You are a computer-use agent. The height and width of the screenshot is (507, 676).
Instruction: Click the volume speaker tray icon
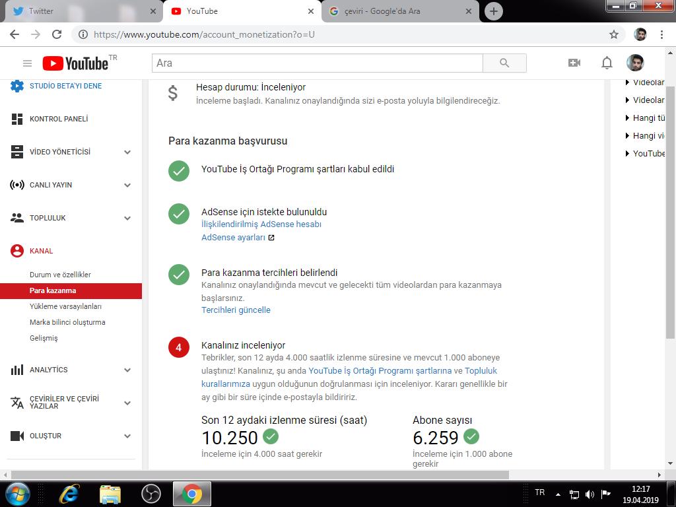pos(590,494)
